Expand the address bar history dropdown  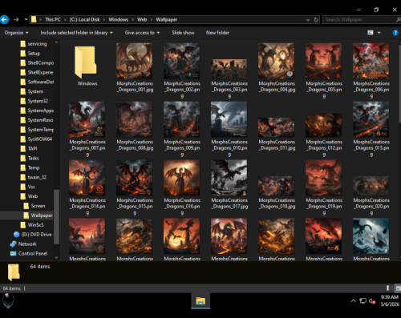click(308, 20)
